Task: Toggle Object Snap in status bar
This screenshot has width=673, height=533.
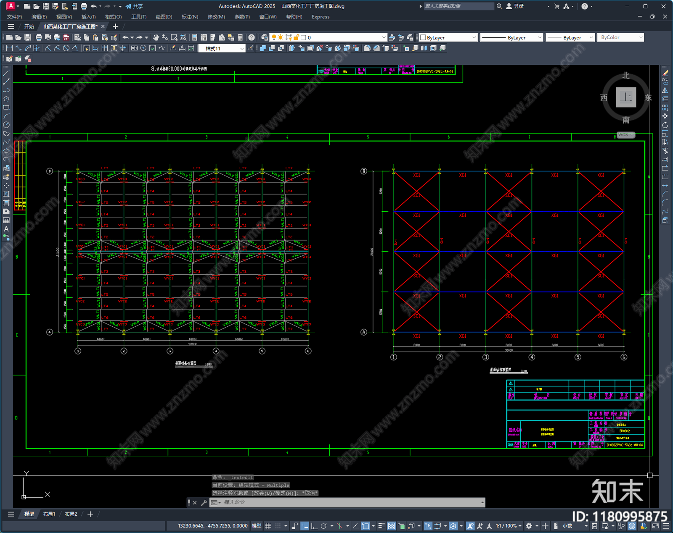Action: (365, 526)
